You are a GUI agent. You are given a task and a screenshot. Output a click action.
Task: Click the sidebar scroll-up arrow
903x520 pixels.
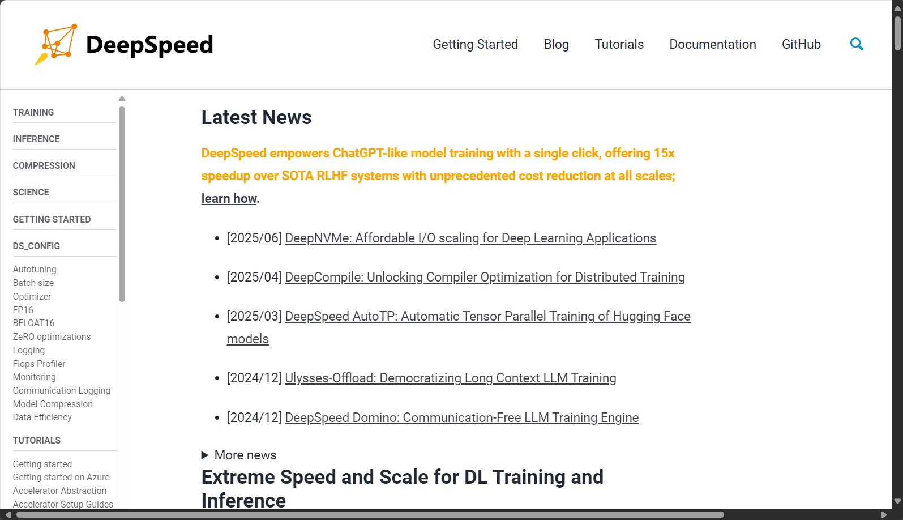122,99
